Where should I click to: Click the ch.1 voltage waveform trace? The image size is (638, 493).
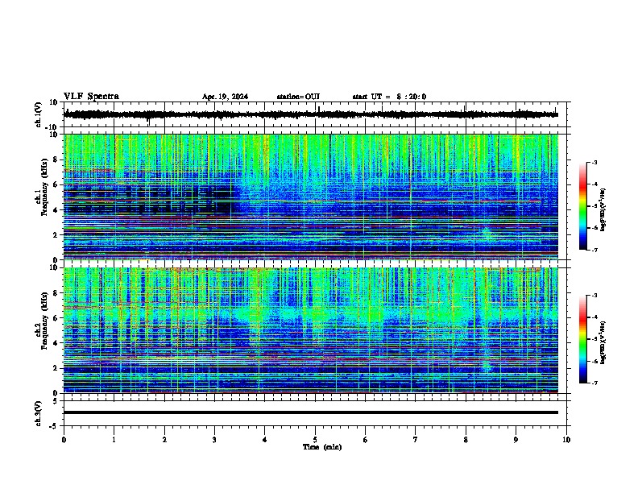[311, 114]
